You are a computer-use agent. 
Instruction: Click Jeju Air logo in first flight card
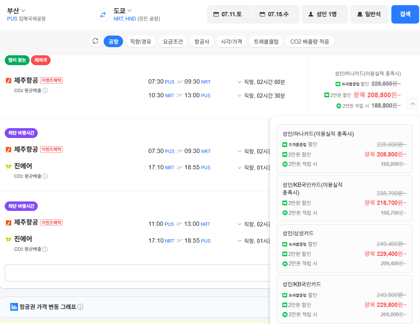coord(9,80)
